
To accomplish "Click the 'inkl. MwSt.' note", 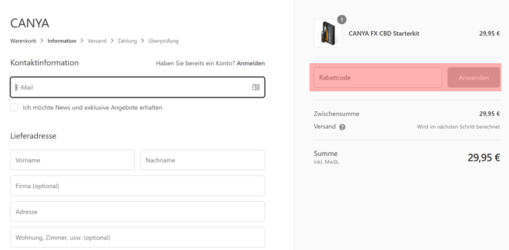I will [x=326, y=162].
